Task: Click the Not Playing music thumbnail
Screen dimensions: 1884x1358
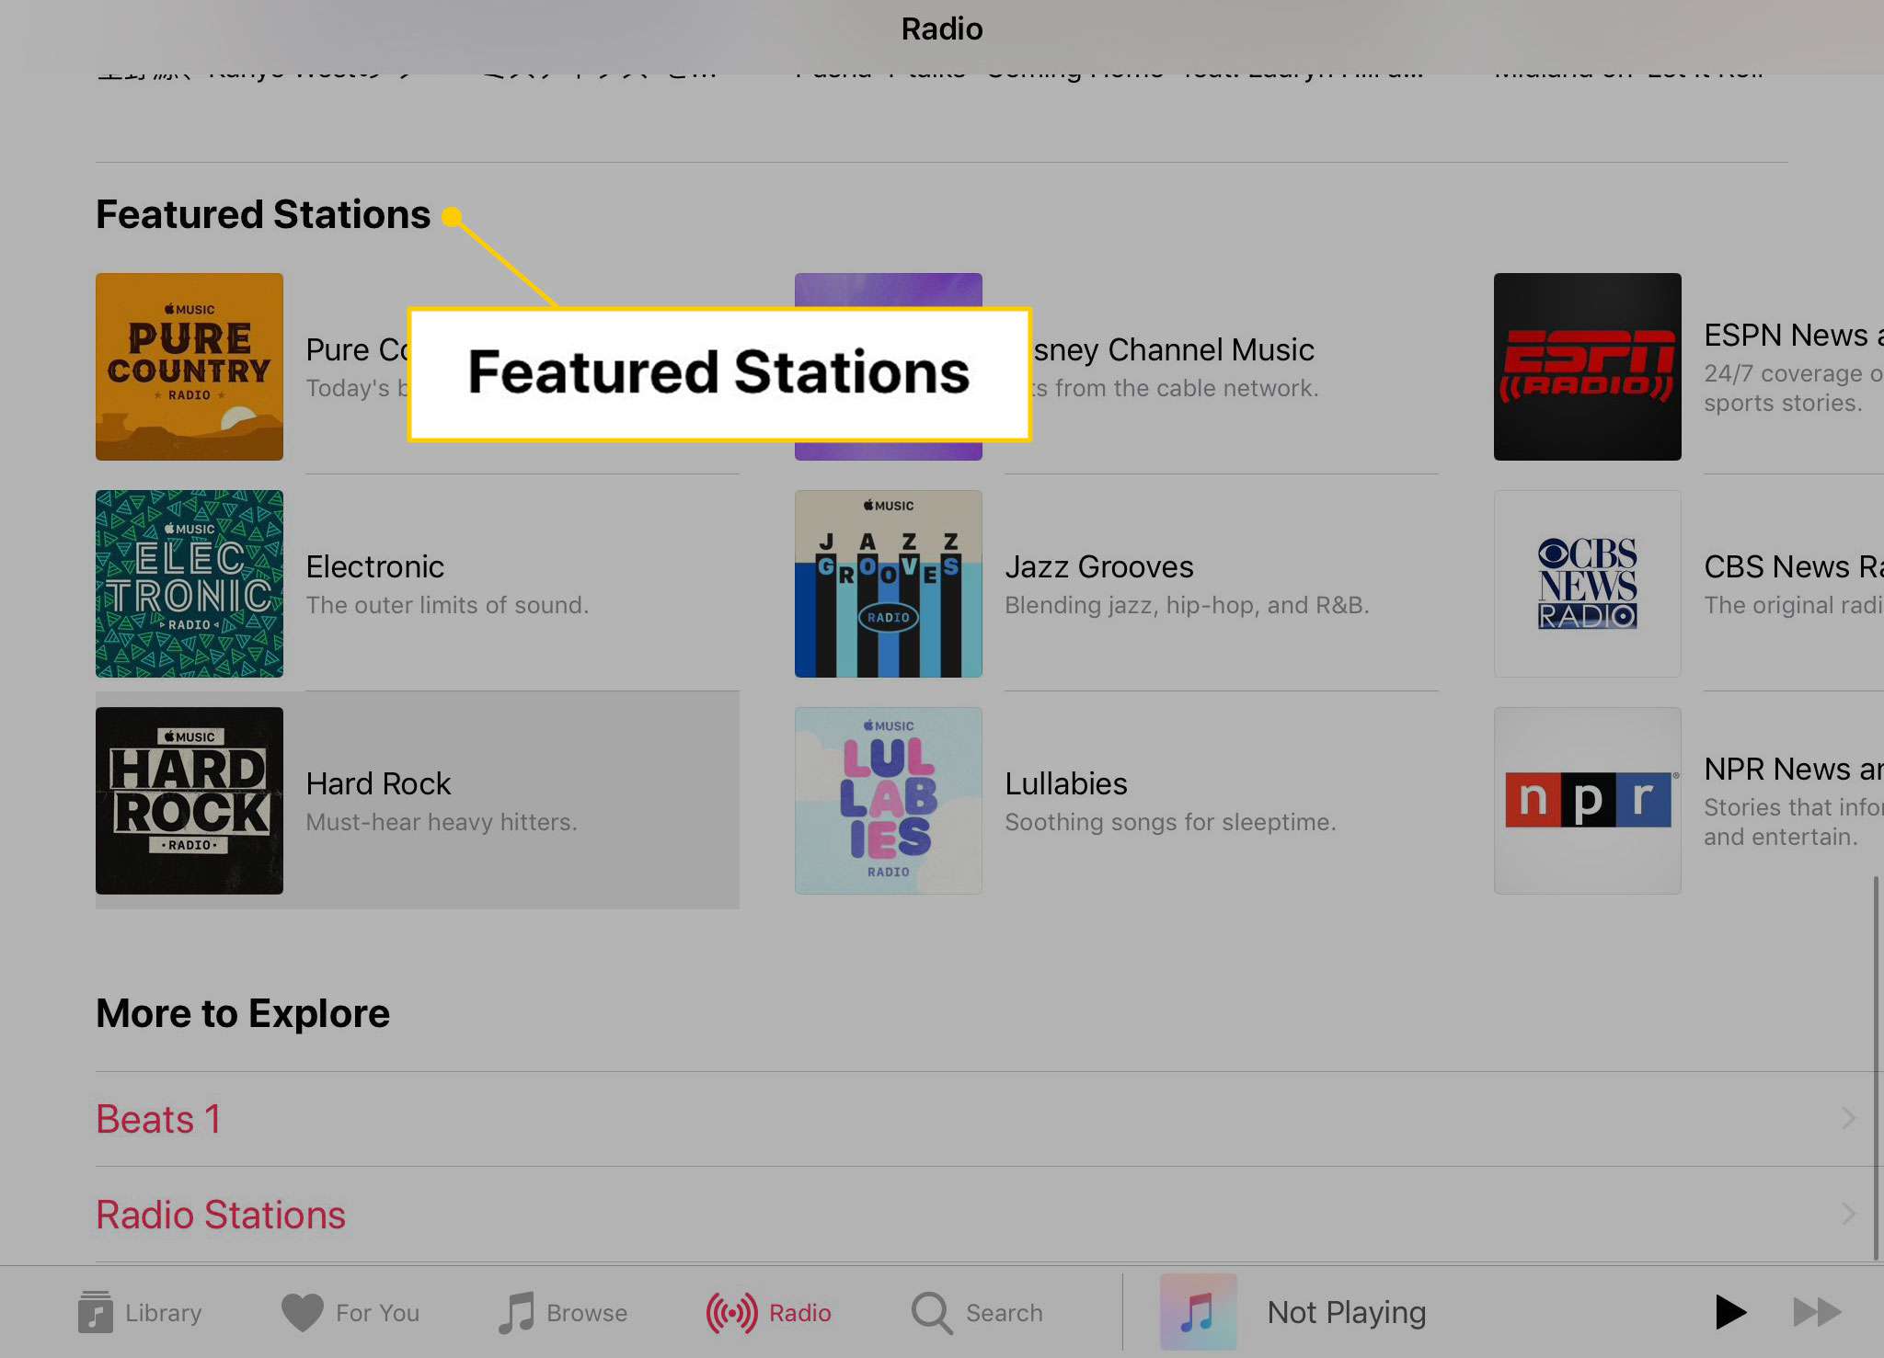Action: point(1197,1313)
